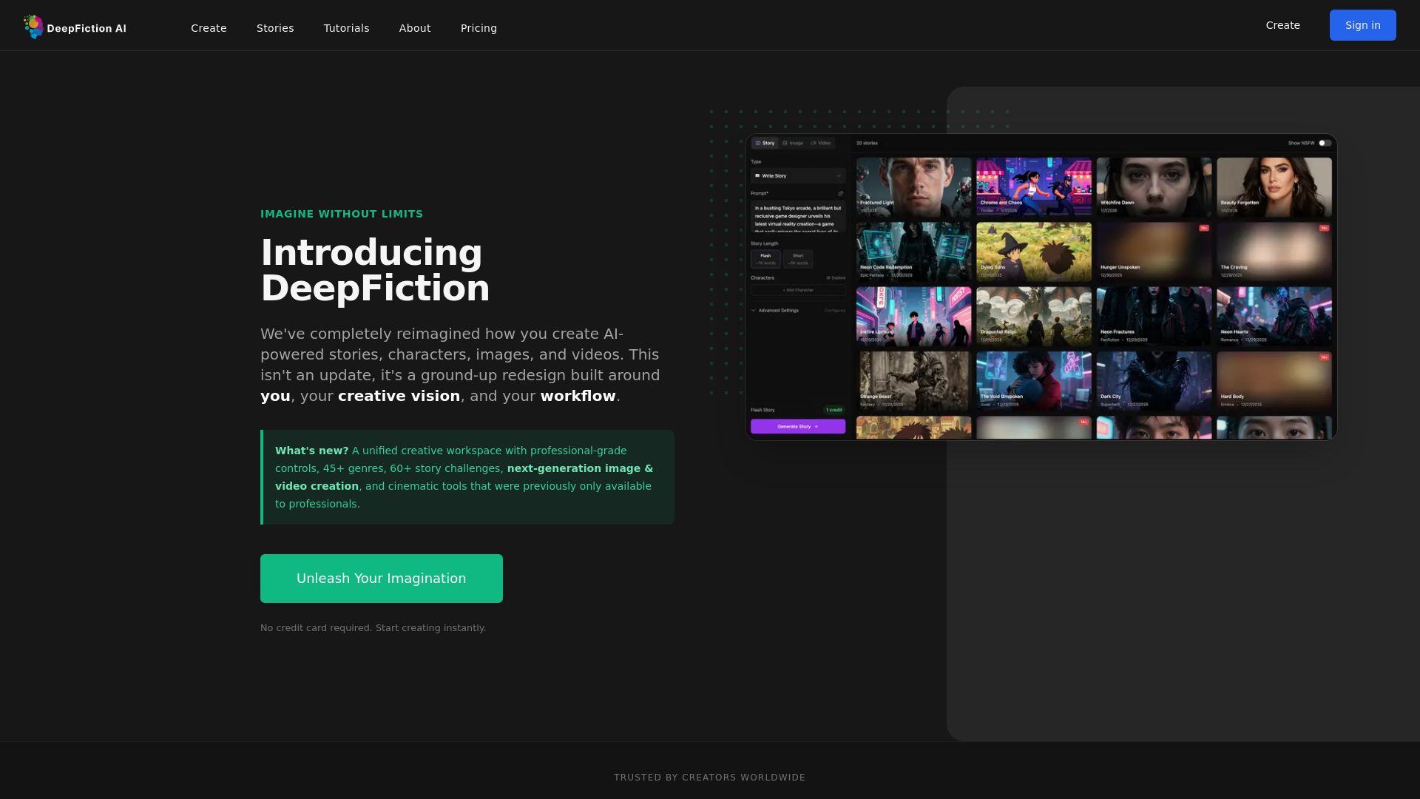The height and width of the screenshot is (799, 1420).
Task: Open the Neon Fractures story thumbnail
Action: pyautogui.click(x=1154, y=317)
